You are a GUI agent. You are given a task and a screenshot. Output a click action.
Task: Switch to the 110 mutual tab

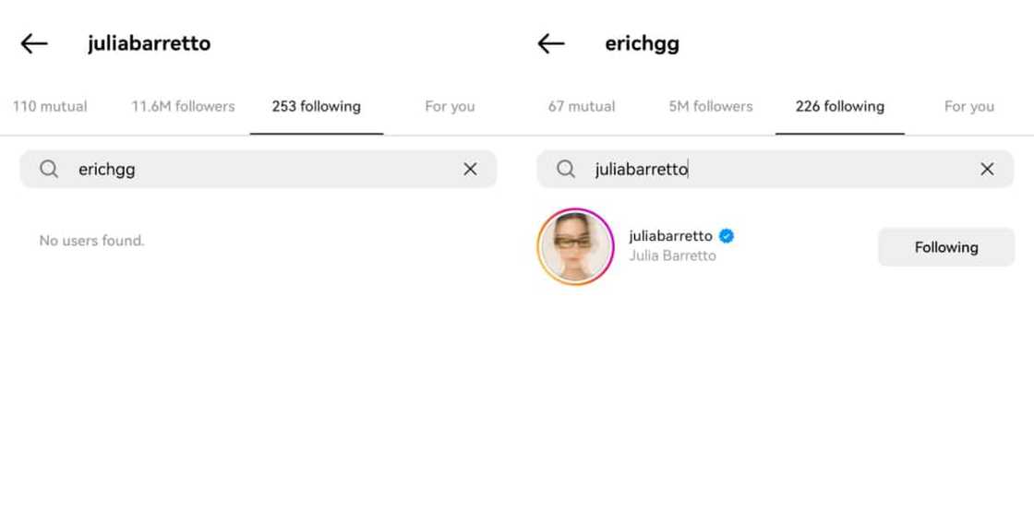[50, 106]
